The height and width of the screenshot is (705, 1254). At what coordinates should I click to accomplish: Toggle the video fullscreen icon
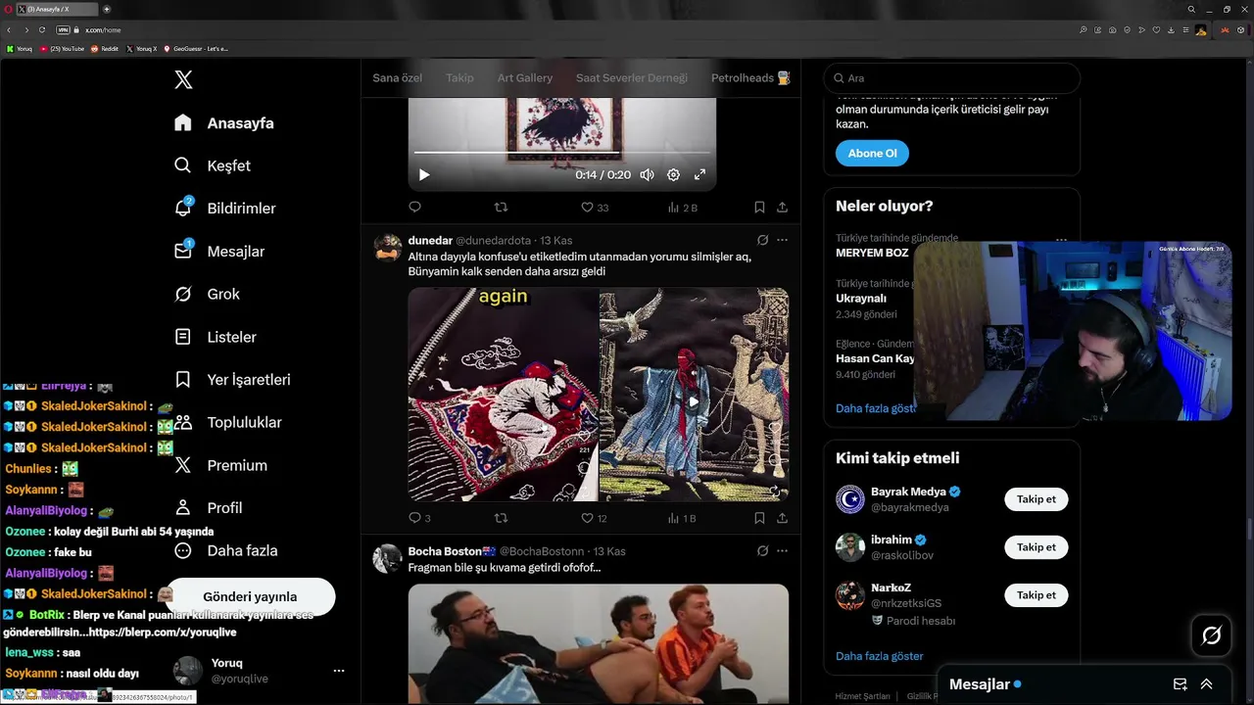click(699, 174)
